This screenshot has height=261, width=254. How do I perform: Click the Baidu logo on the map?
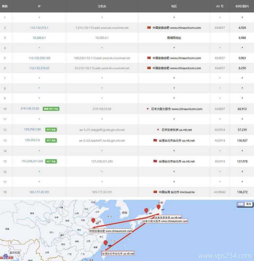[x=6, y=256]
